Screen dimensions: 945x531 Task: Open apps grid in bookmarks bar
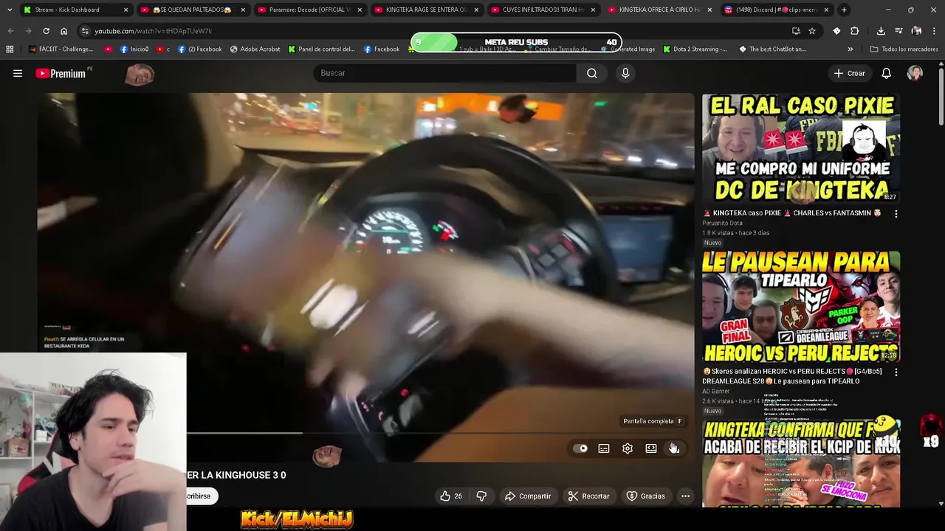click(x=10, y=49)
